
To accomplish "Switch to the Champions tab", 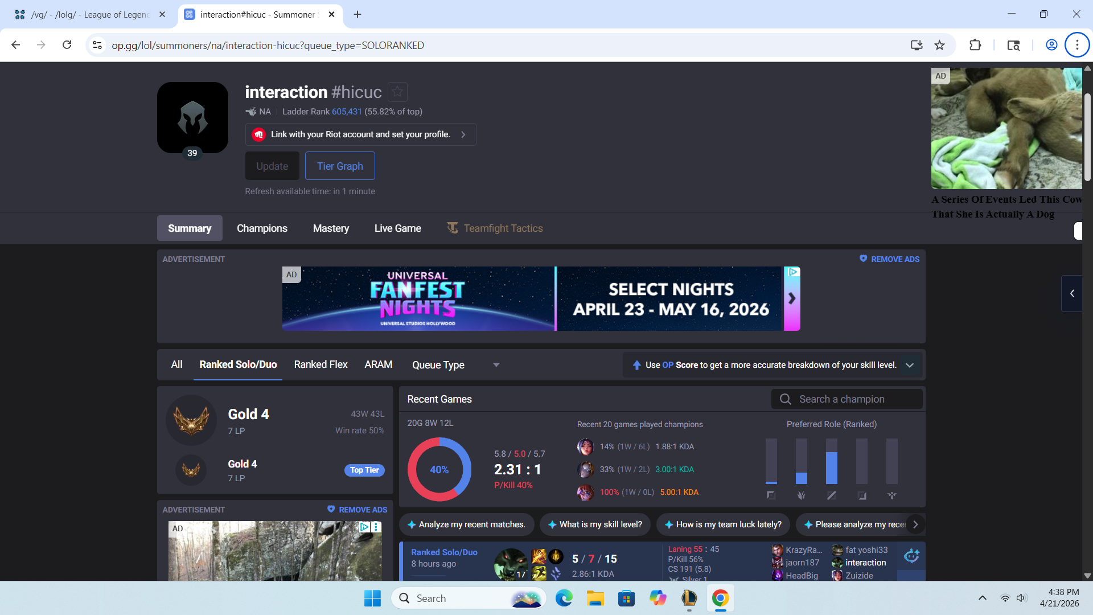I will (x=262, y=228).
